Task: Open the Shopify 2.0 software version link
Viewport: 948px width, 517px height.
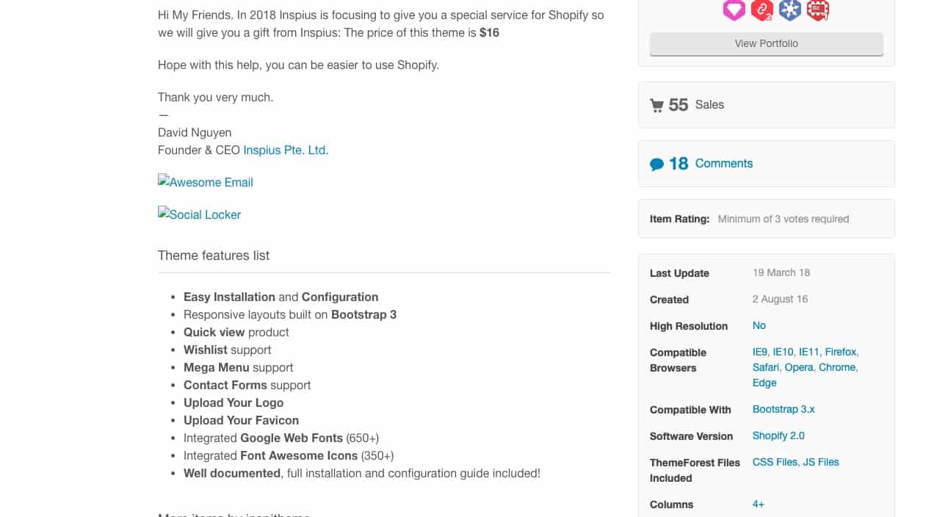Action: coord(778,435)
